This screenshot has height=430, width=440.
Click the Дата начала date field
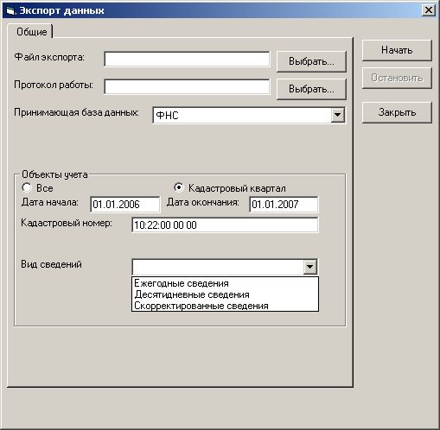point(125,205)
